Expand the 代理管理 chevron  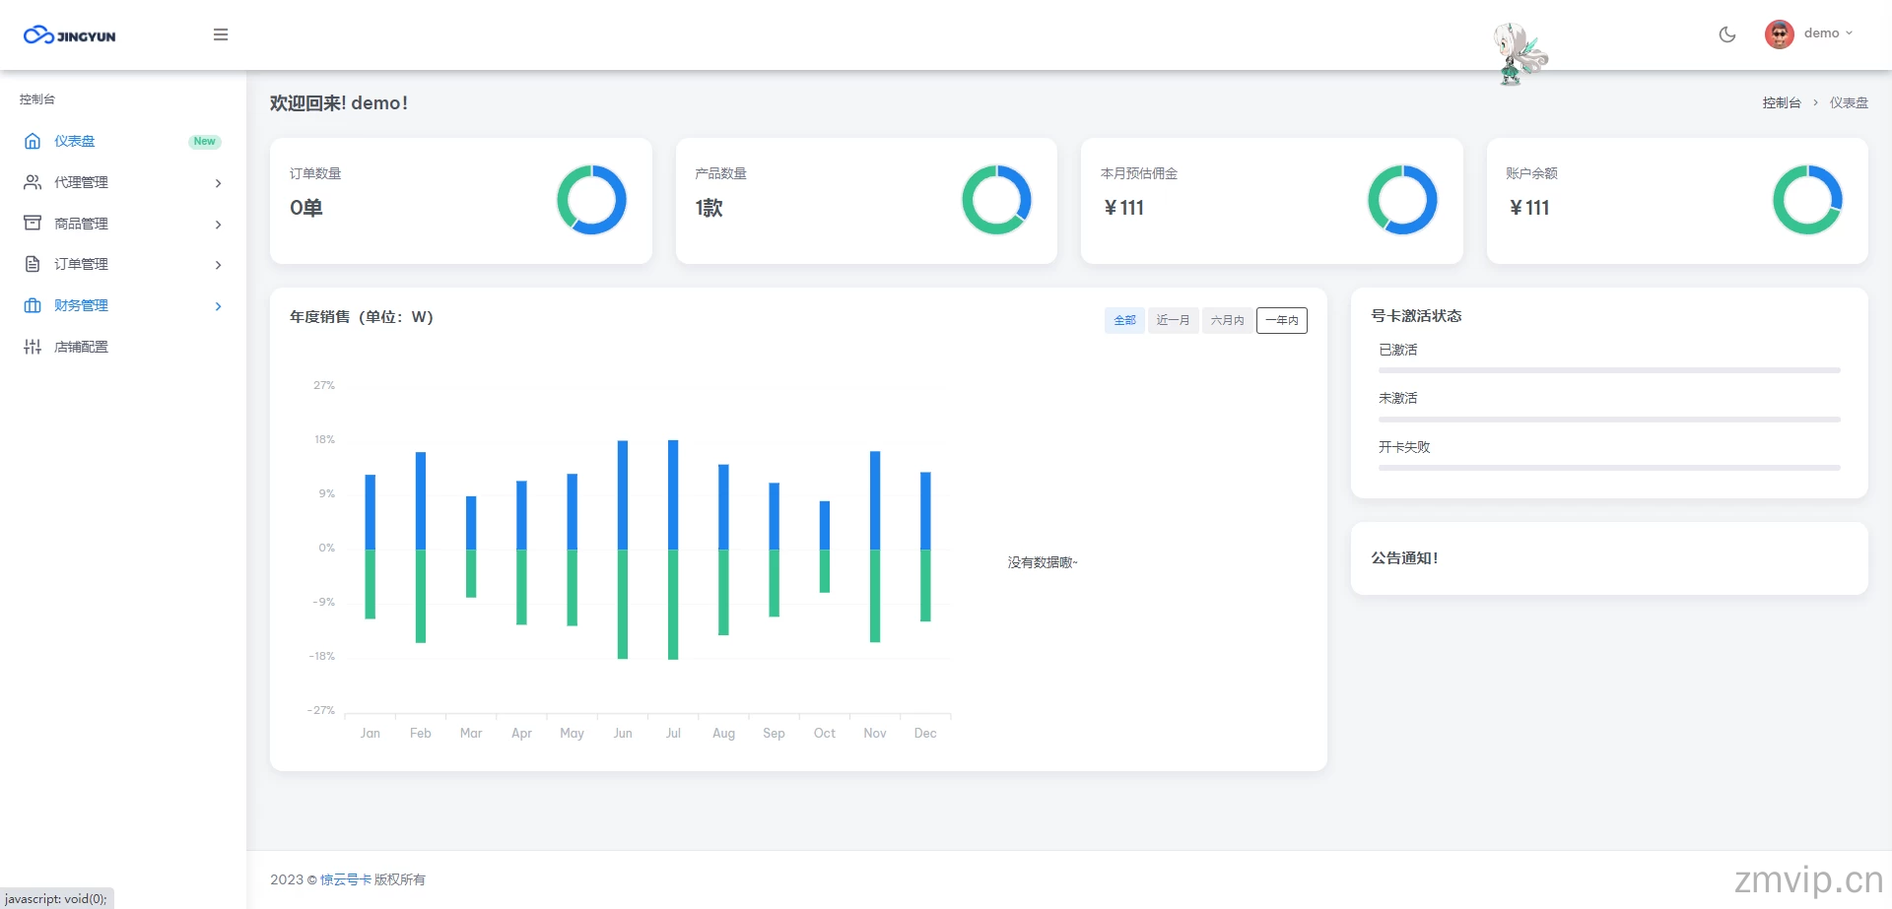tap(218, 183)
